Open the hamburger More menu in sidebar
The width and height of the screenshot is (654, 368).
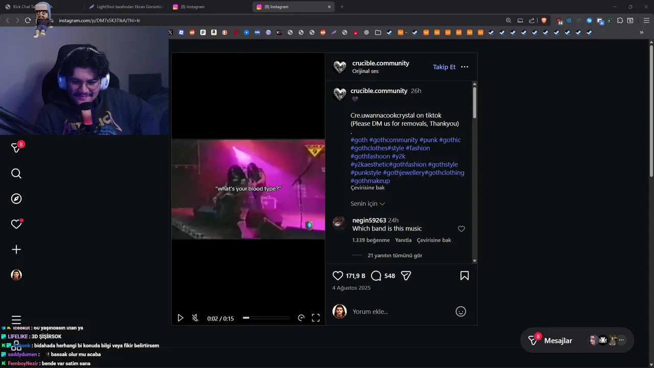tap(16, 319)
